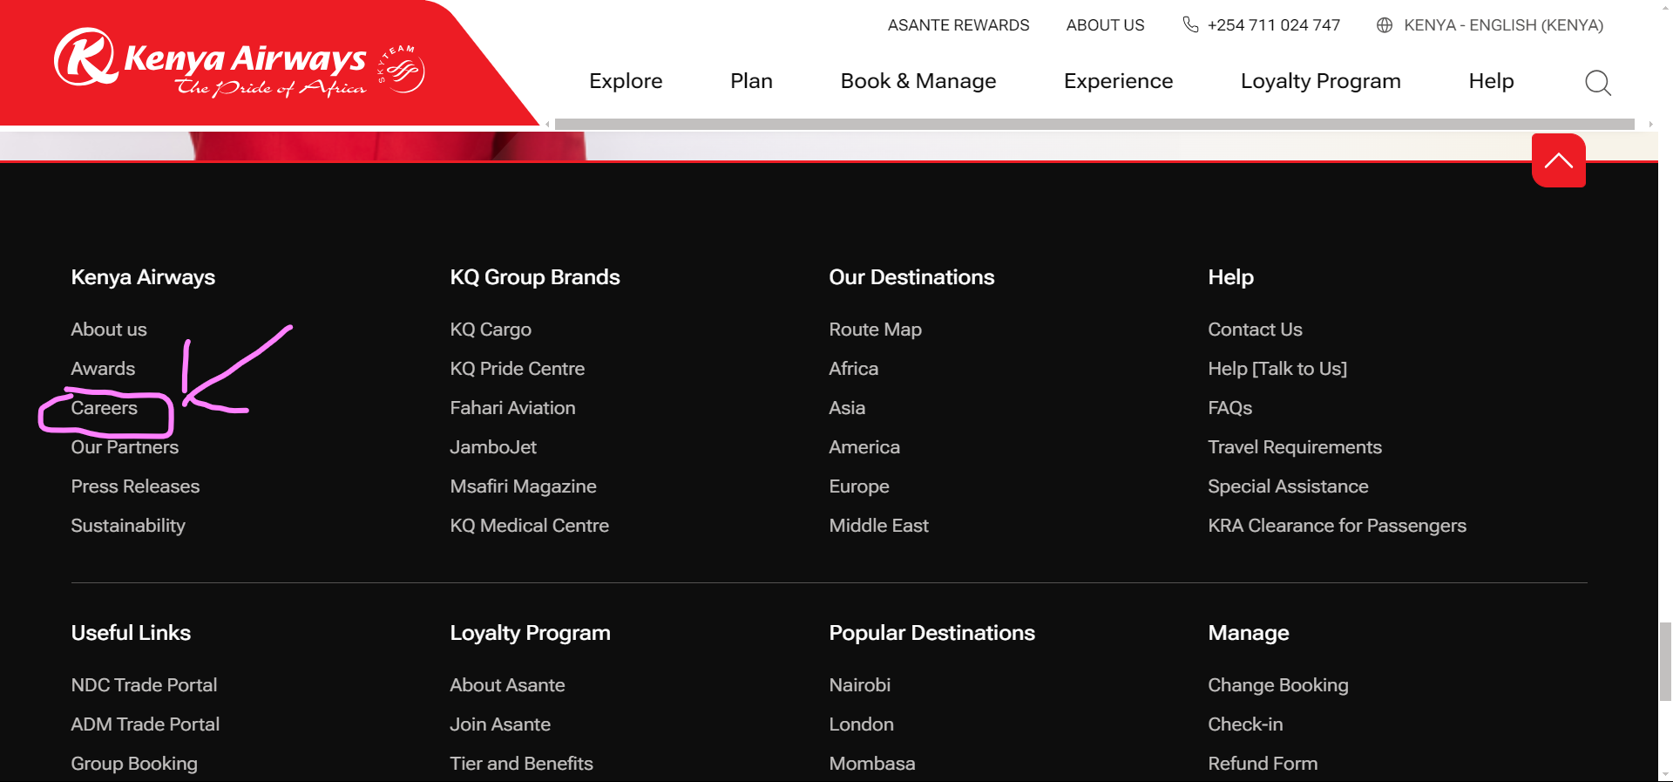This screenshot has width=1673, height=782.
Task: Click the phone icon beside the number
Action: [x=1190, y=24]
